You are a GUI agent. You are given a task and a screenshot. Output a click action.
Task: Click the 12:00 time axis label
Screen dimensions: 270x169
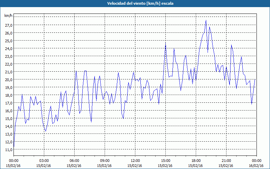135,161
